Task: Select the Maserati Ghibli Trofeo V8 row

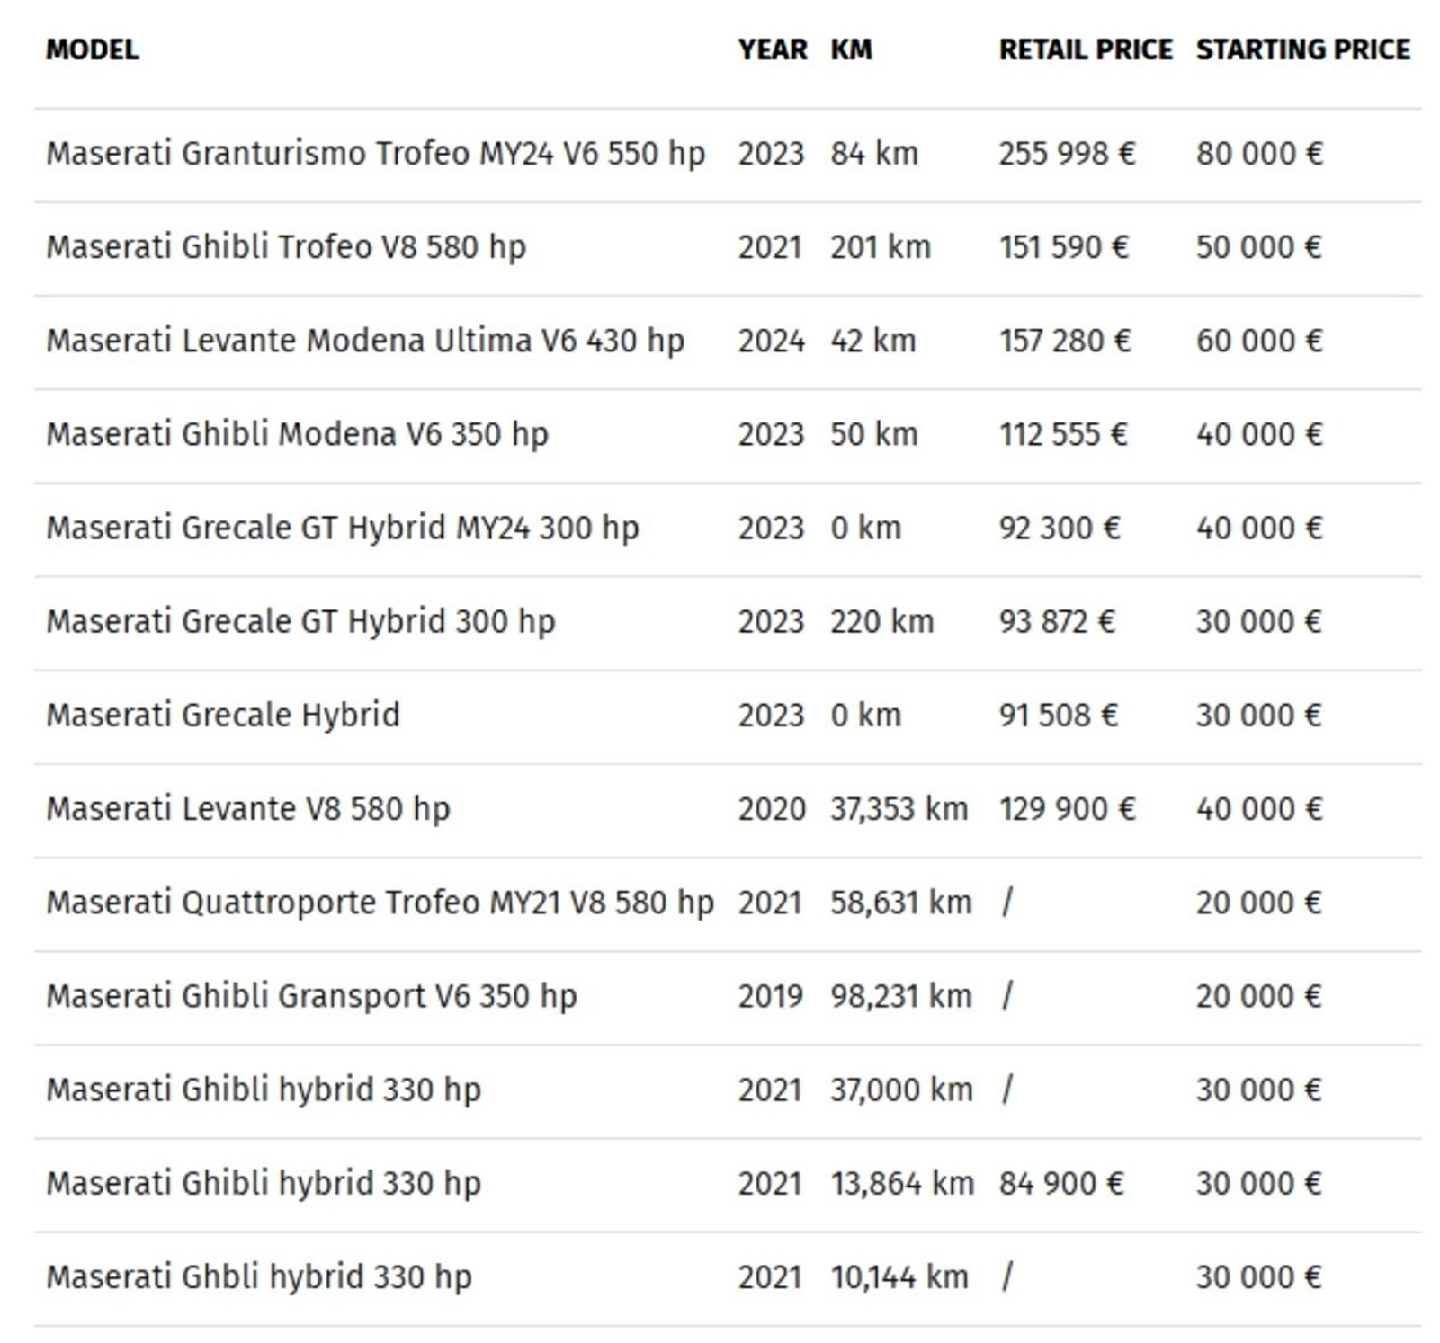Action: click(x=286, y=247)
